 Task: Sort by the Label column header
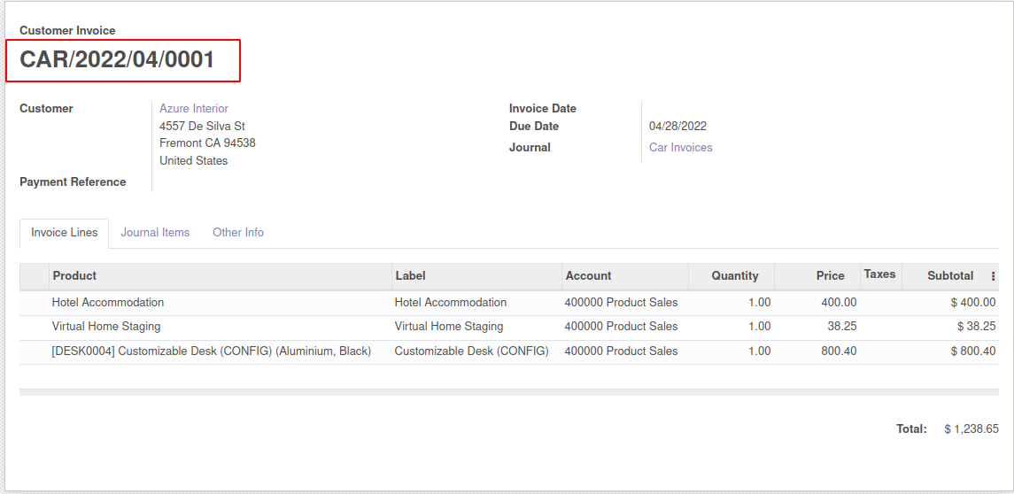(411, 276)
